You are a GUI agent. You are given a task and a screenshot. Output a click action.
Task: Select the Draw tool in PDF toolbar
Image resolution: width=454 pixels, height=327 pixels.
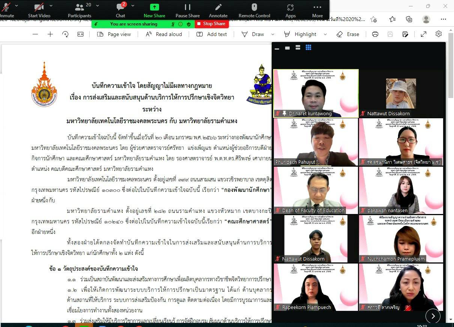click(253, 34)
